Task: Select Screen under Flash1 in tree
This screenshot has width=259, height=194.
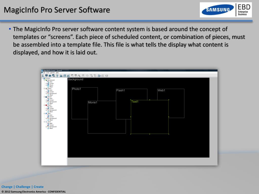Action: [52, 108]
